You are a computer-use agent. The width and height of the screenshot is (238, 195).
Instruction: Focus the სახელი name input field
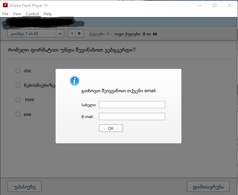[x=132, y=105]
